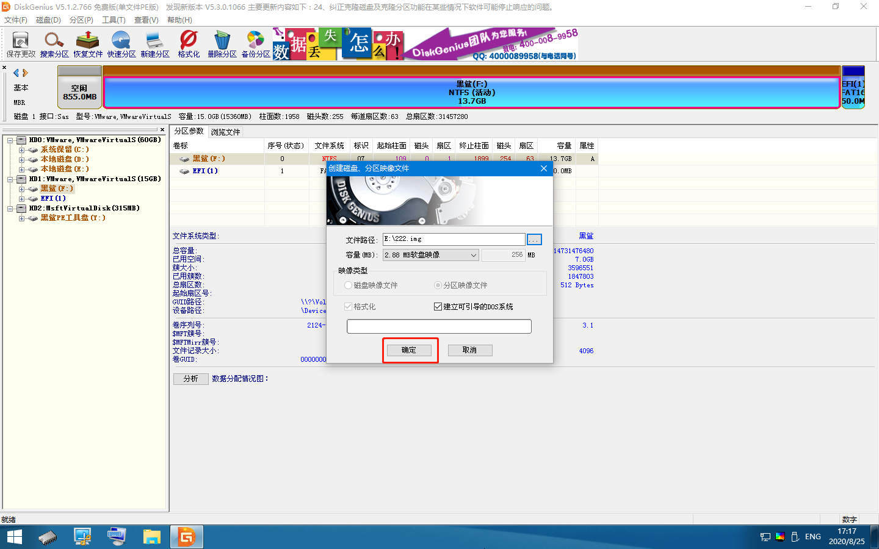Choose the 格式化 toolbar icon

pos(189,45)
